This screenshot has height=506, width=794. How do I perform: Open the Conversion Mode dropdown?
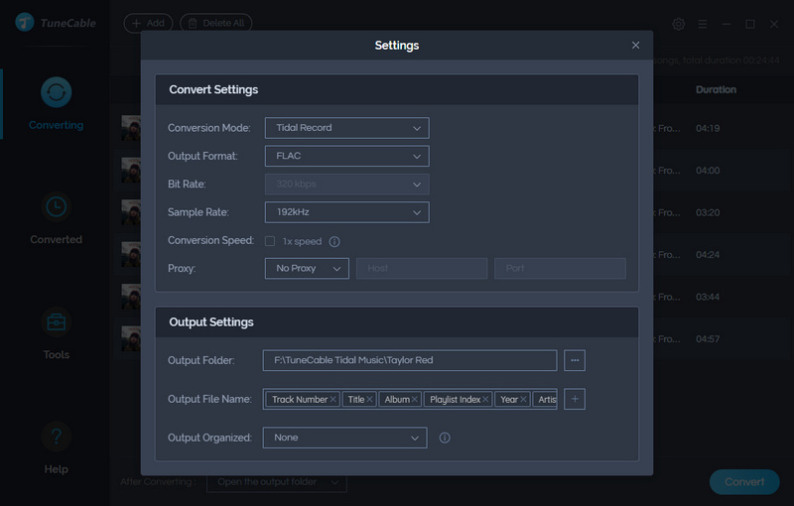coord(346,128)
